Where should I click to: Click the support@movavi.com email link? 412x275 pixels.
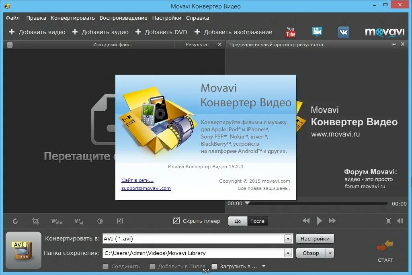click(146, 188)
